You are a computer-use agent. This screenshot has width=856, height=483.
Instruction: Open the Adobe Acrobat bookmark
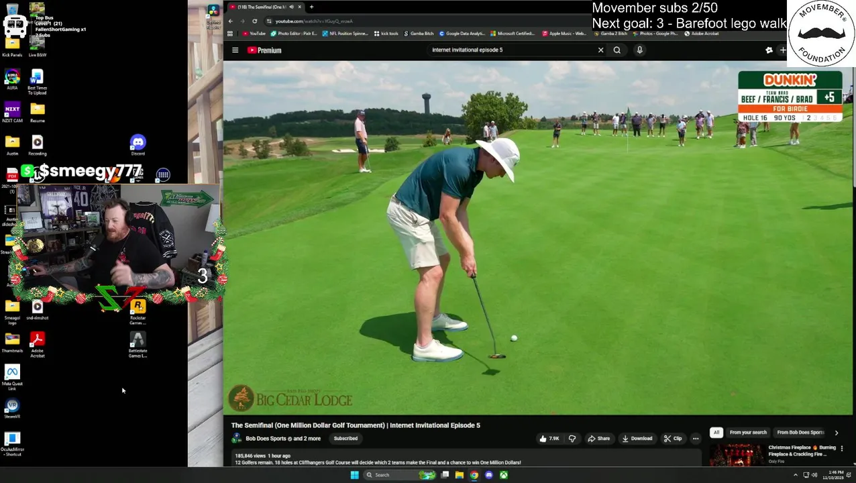pyautogui.click(x=701, y=34)
